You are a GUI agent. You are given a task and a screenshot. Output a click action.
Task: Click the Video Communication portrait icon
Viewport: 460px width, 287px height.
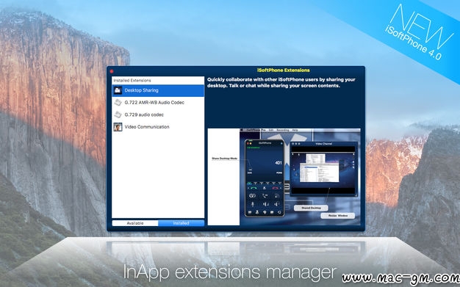click(118, 127)
